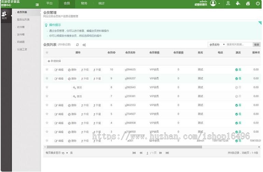Open 收件箱 in the side menu
Screen dimensions: 263x172
20,27
